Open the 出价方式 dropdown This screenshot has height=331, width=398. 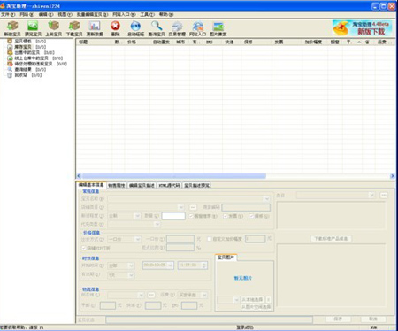click(x=137, y=239)
